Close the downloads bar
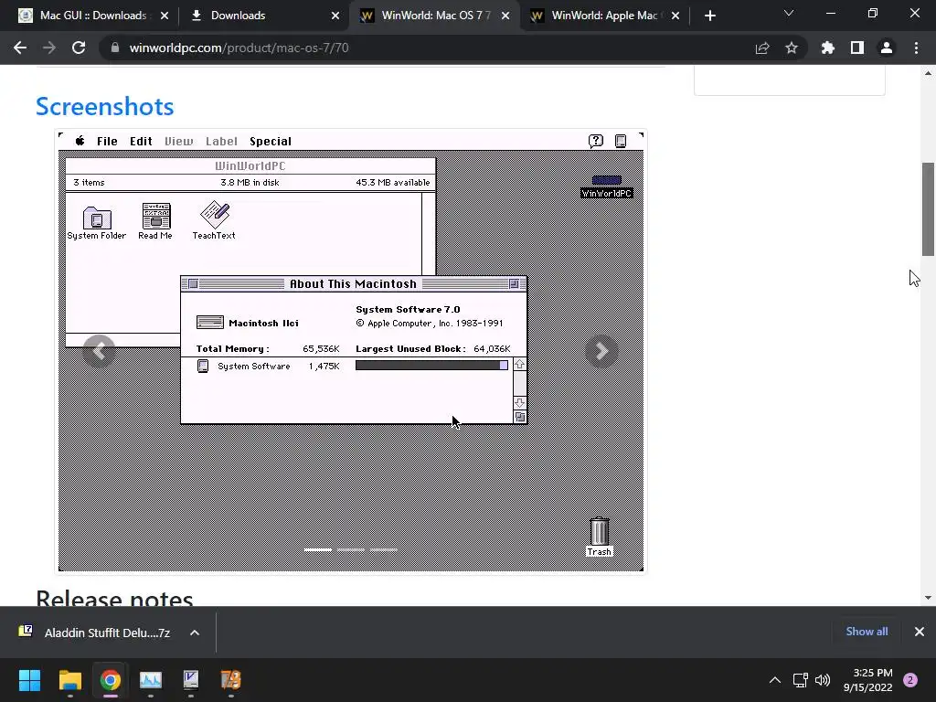Image resolution: width=936 pixels, height=702 pixels. (x=919, y=632)
